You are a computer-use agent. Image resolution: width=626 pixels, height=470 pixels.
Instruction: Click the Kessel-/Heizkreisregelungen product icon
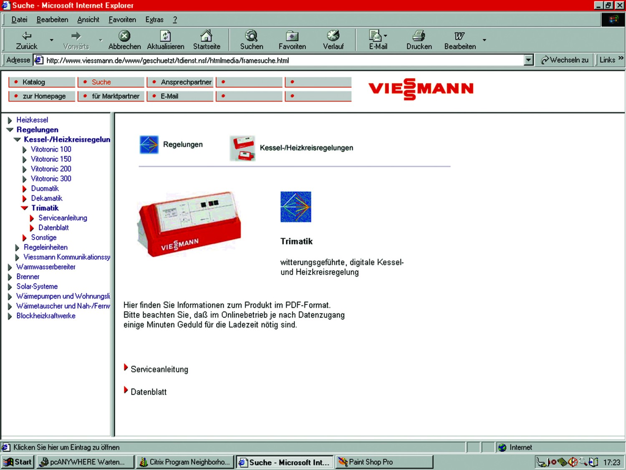[x=242, y=148]
